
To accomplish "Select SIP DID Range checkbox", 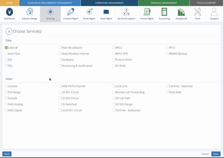I will click(113, 104).
